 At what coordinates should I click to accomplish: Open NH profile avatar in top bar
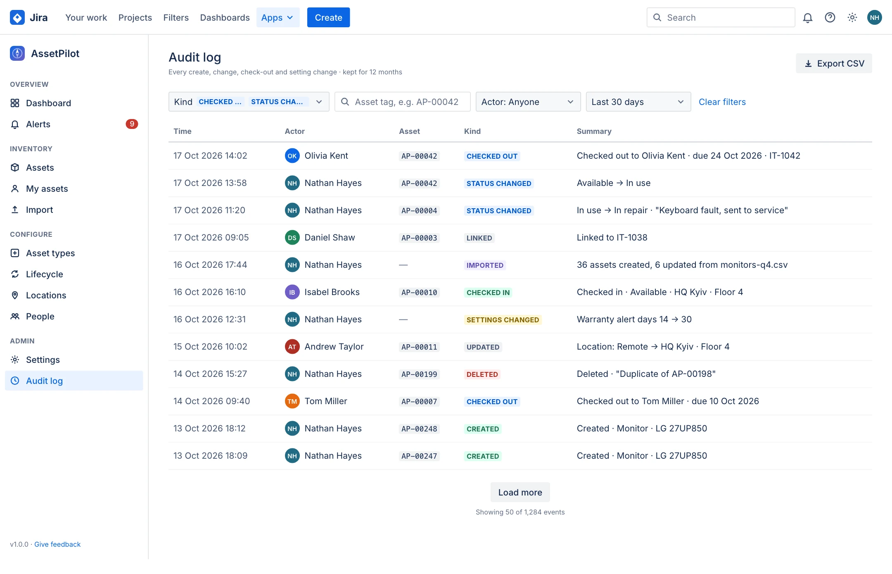pos(875,17)
